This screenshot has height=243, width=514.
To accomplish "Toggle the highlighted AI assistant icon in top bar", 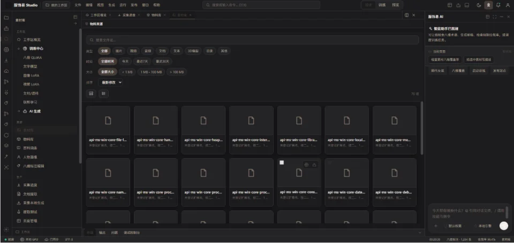I will [488, 5].
